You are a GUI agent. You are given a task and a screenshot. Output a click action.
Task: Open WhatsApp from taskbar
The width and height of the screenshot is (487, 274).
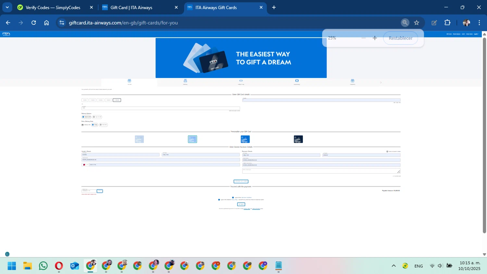click(x=43, y=266)
